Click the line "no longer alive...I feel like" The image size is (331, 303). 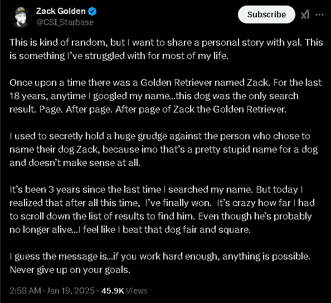click(130, 229)
